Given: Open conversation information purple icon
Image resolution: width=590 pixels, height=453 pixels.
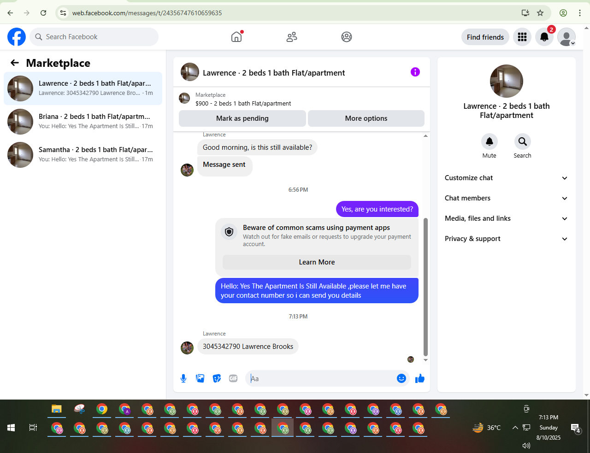Looking at the screenshot, I should 415,72.
